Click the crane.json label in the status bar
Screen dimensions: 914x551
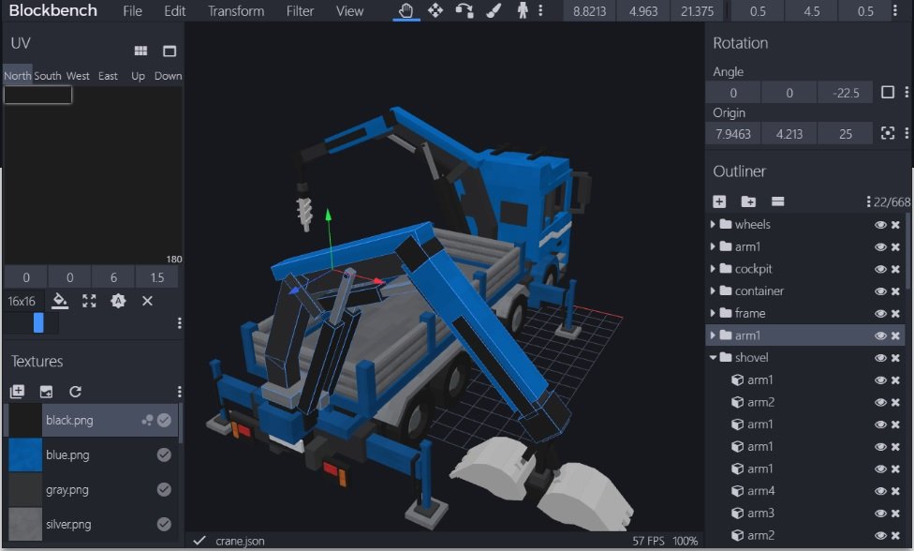coord(239,541)
